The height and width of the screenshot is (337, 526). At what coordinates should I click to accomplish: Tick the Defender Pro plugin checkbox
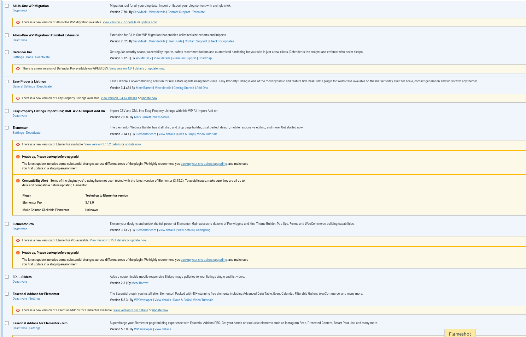coord(7,52)
